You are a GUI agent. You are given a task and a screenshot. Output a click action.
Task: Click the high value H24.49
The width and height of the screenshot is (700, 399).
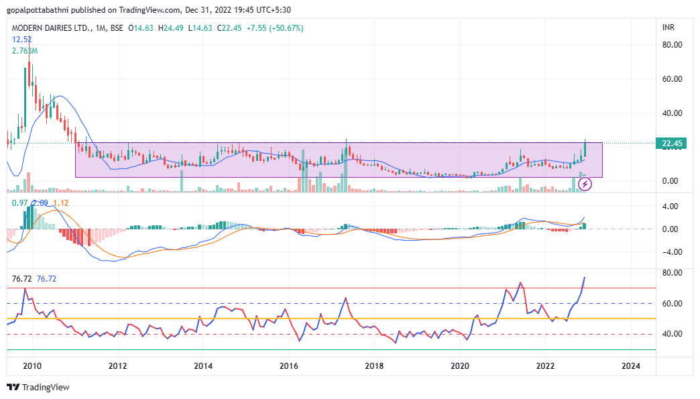click(170, 28)
